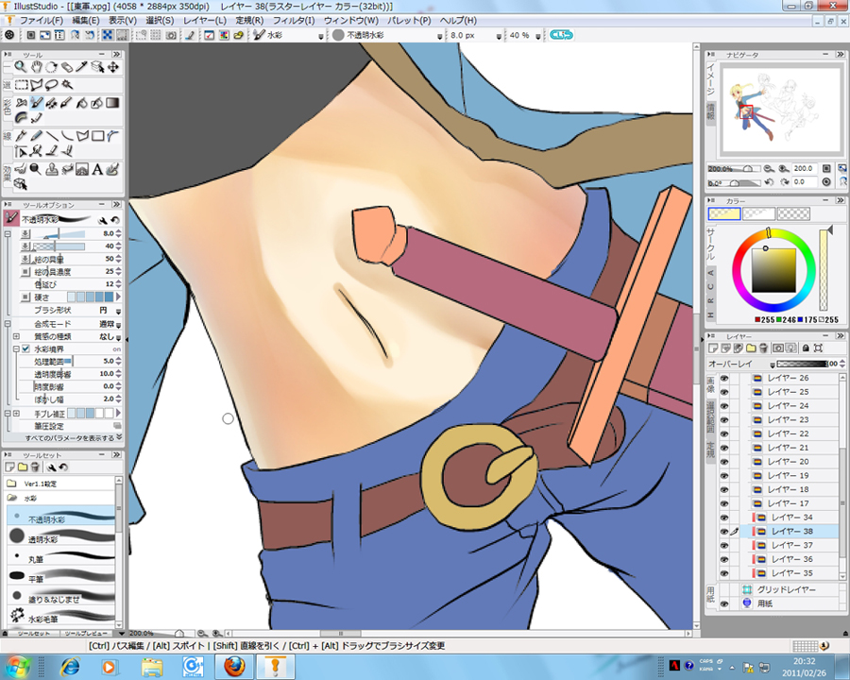Image resolution: width=850 pixels, height=680 pixels.
Task: Hide レイヤー 37 via eye icon
Action: (x=724, y=545)
